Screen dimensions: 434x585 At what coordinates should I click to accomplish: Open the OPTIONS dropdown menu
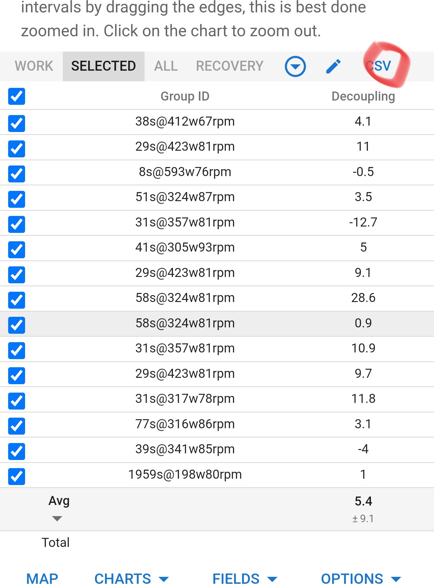click(361, 579)
